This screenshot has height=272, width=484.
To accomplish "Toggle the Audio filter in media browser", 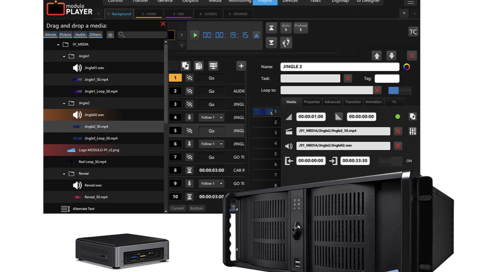I will point(80,34).
